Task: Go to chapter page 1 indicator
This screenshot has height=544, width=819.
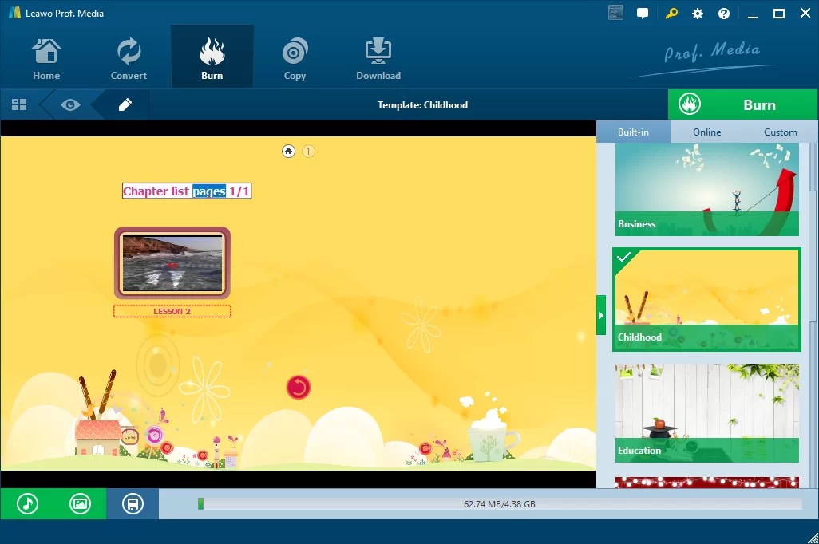Action: coord(308,151)
